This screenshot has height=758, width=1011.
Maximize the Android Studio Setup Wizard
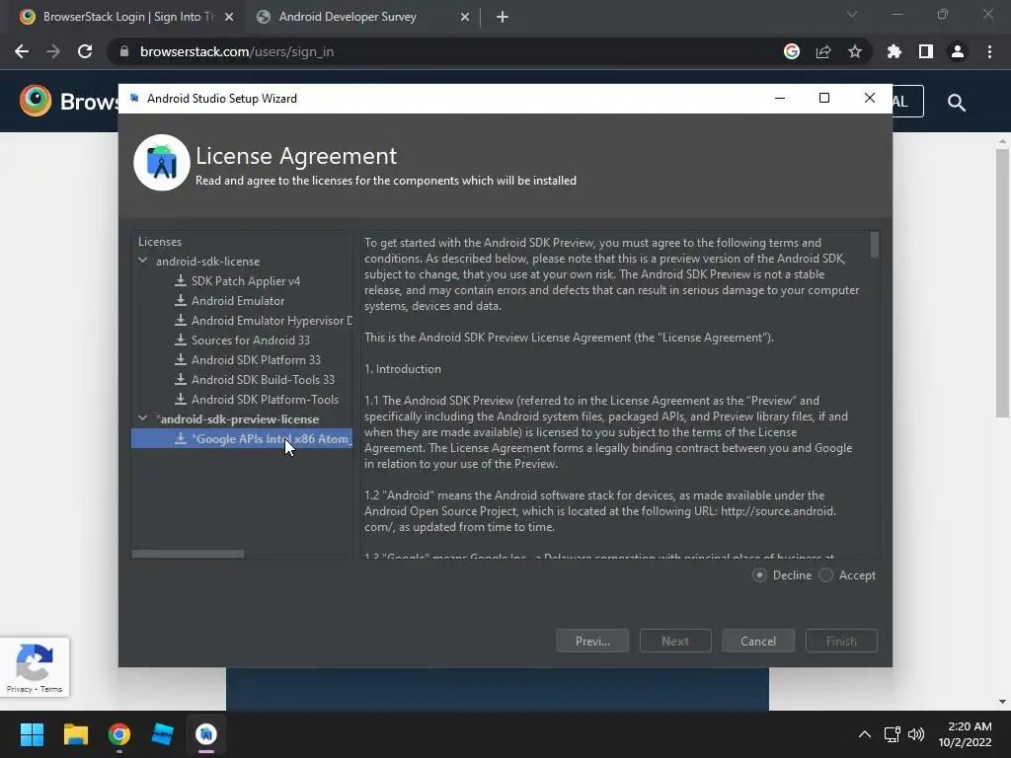(x=824, y=98)
